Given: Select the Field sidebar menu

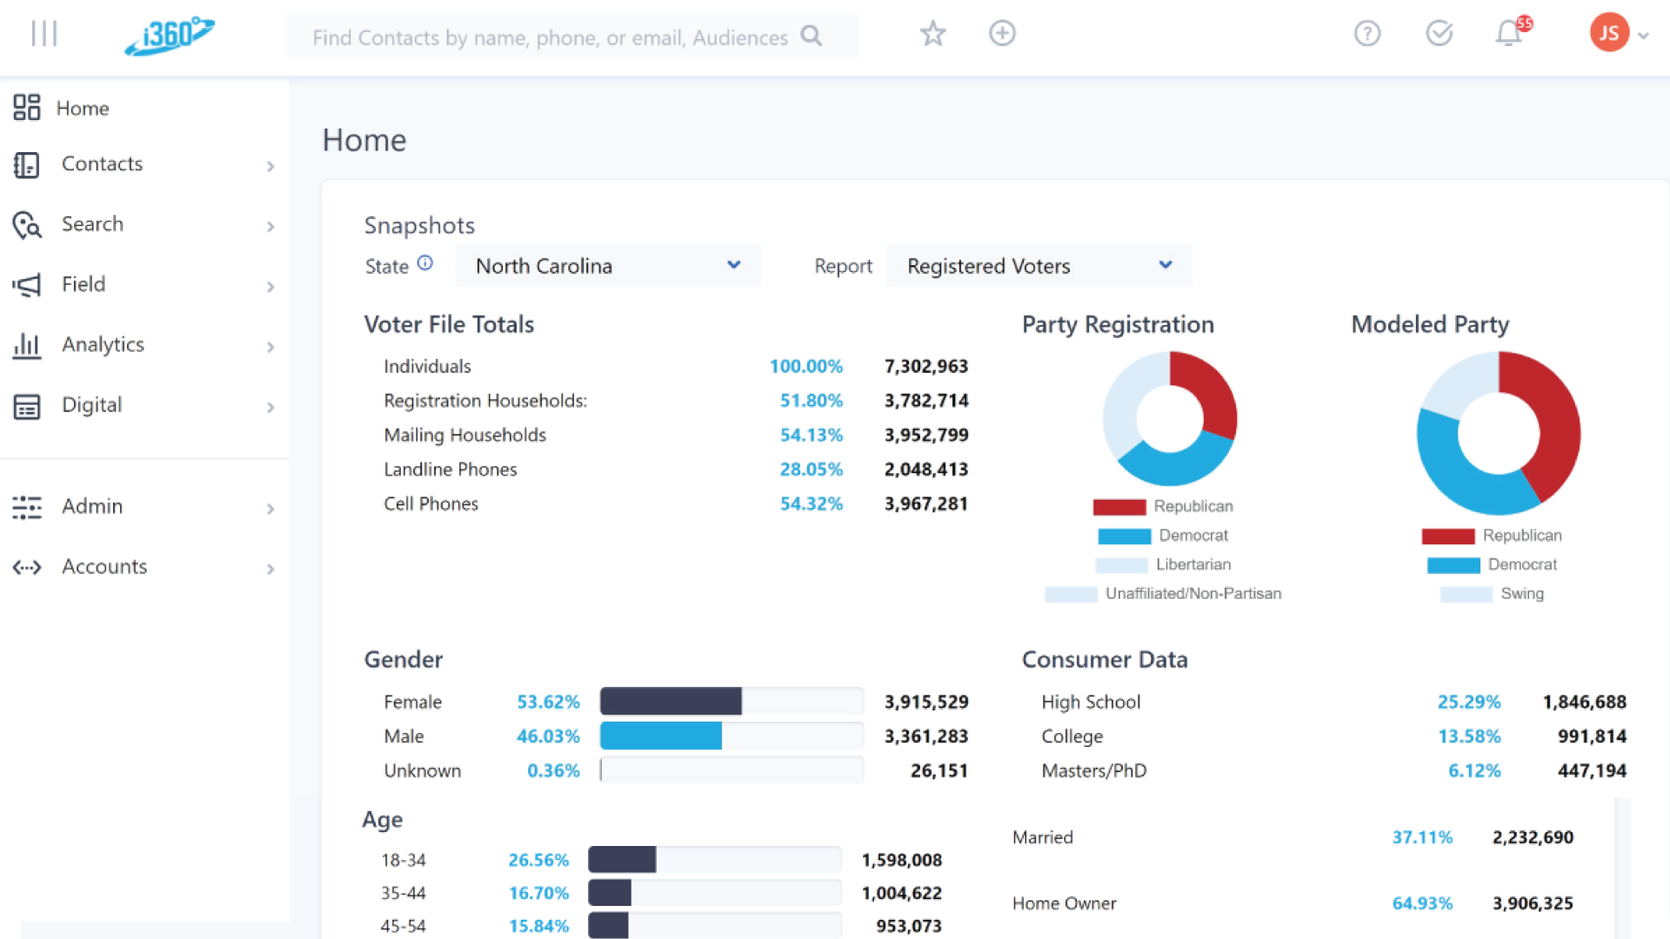Looking at the screenshot, I should pyautogui.click(x=83, y=284).
